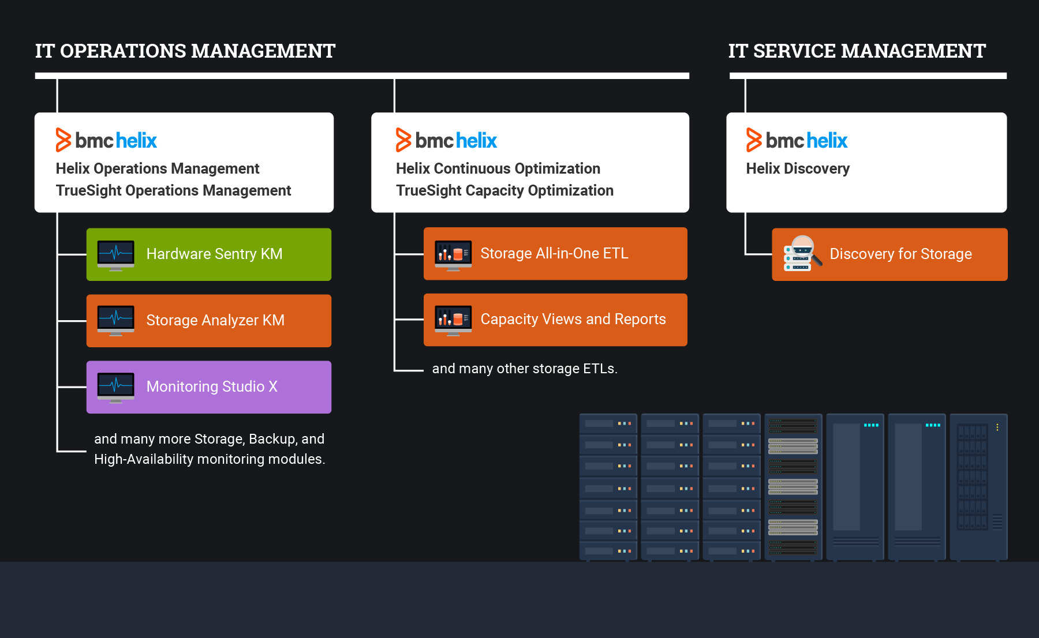Image resolution: width=1039 pixels, height=638 pixels.
Task: Toggle the Hardware Sentry KM green module
Action: (x=208, y=254)
